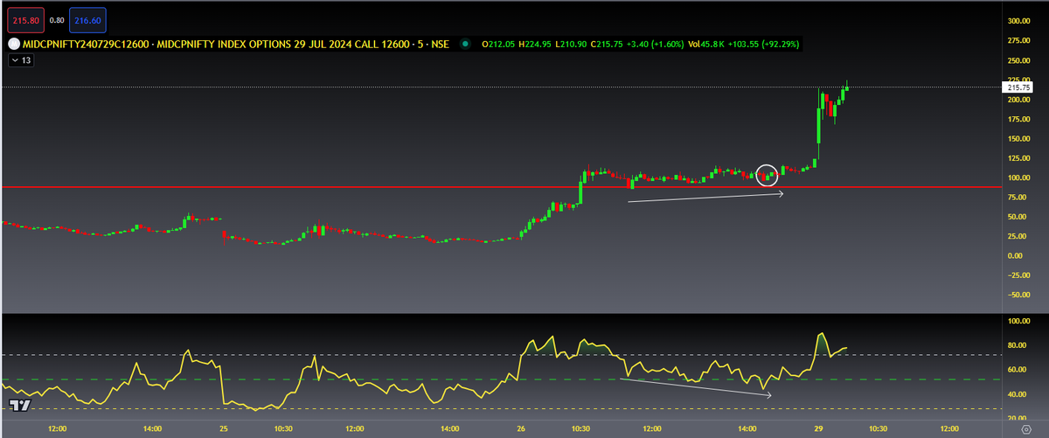The image size is (1049, 438).
Task: Click the round MIDCPNIFTY symbol logo
Action: [13, 43]
